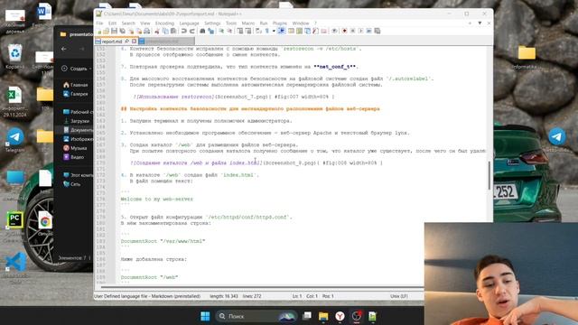Screen dimensions: 578x325
Task: Click Unix (LF) in status bar
Action: tap(399, 296)
